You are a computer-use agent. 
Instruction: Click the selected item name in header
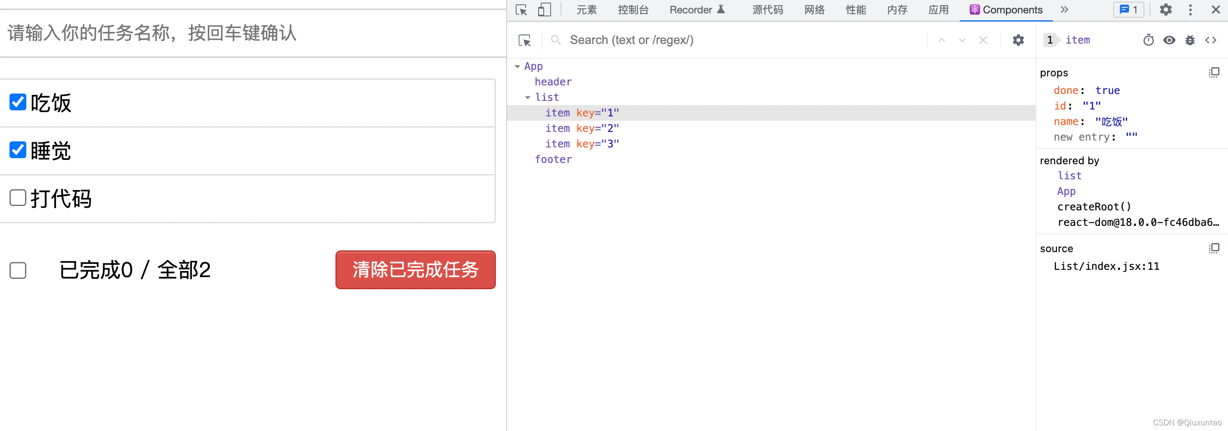(x=1078, y=41)
